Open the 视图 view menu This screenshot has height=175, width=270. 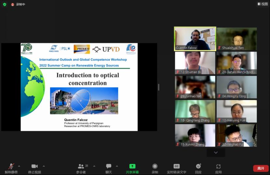263,4
